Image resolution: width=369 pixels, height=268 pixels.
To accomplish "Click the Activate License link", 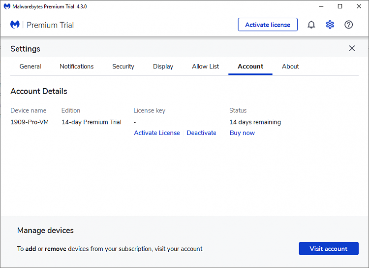I will (157, 133).
